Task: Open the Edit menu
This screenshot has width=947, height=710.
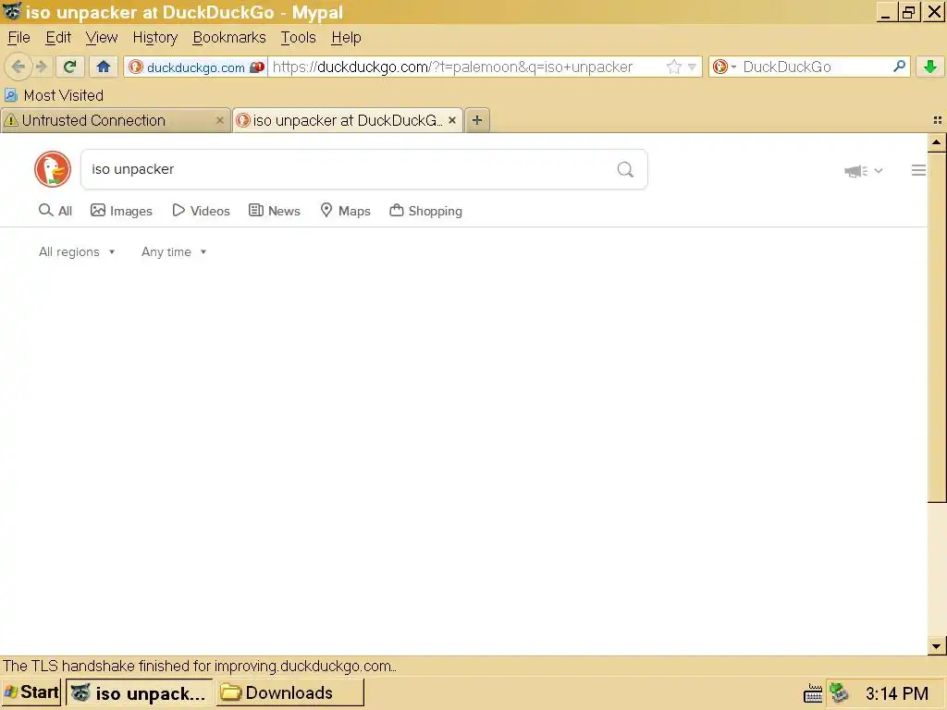Action: pos(58,37)
